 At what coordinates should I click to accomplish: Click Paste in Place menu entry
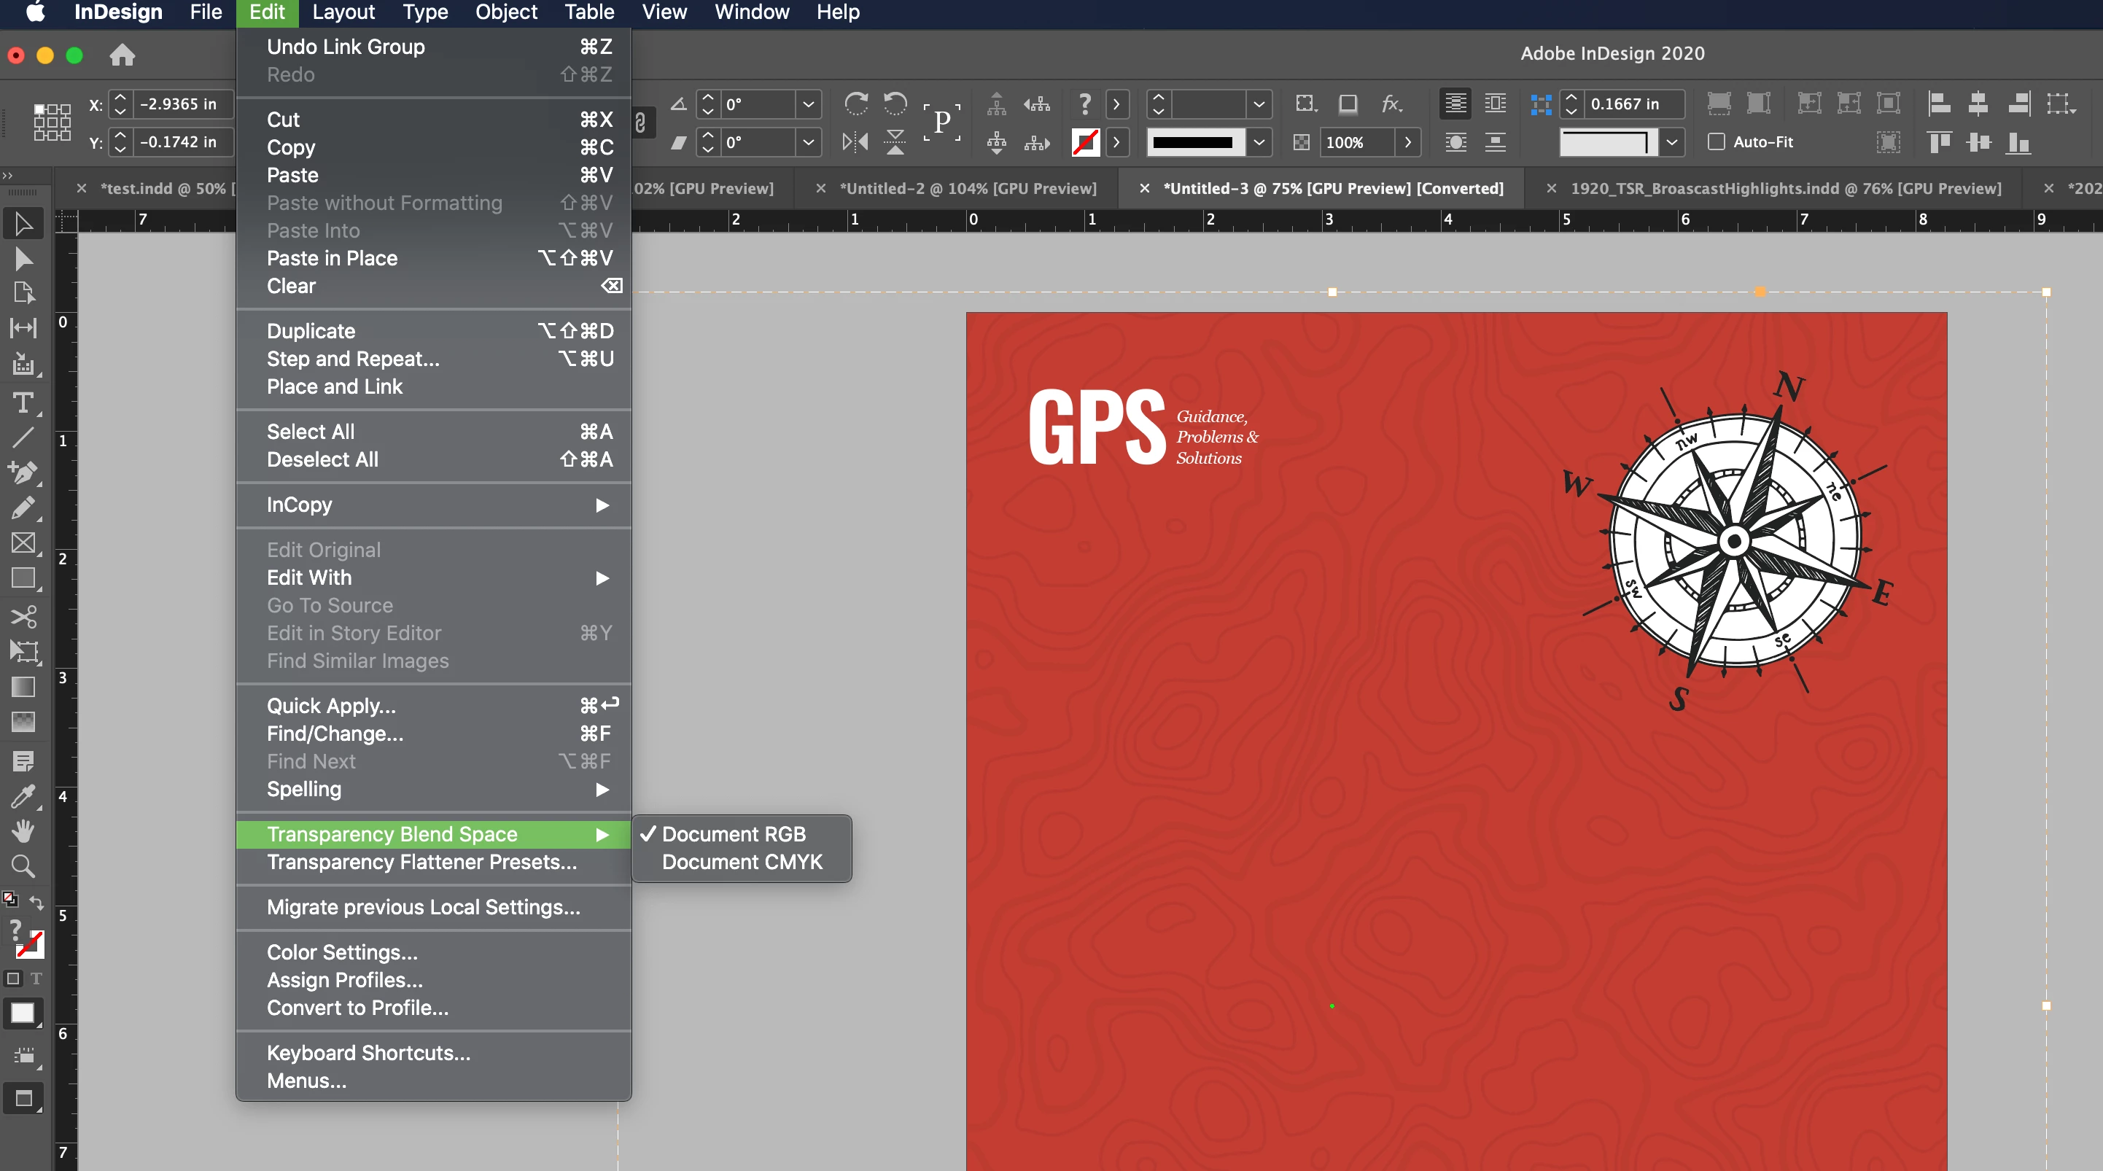(x=333, y=258)
